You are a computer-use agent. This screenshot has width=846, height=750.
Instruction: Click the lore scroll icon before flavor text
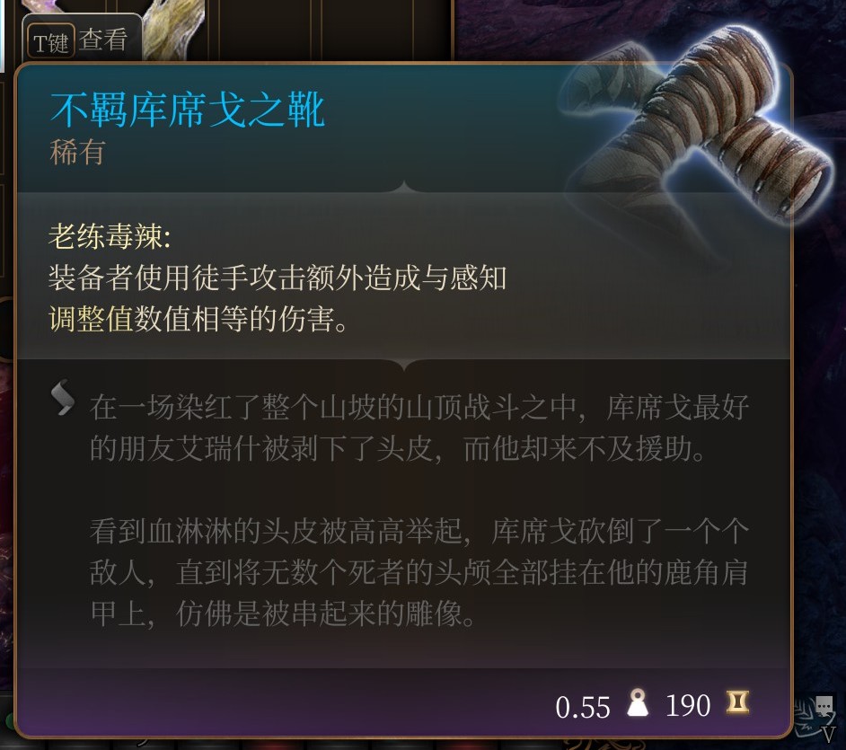[63, 398]
